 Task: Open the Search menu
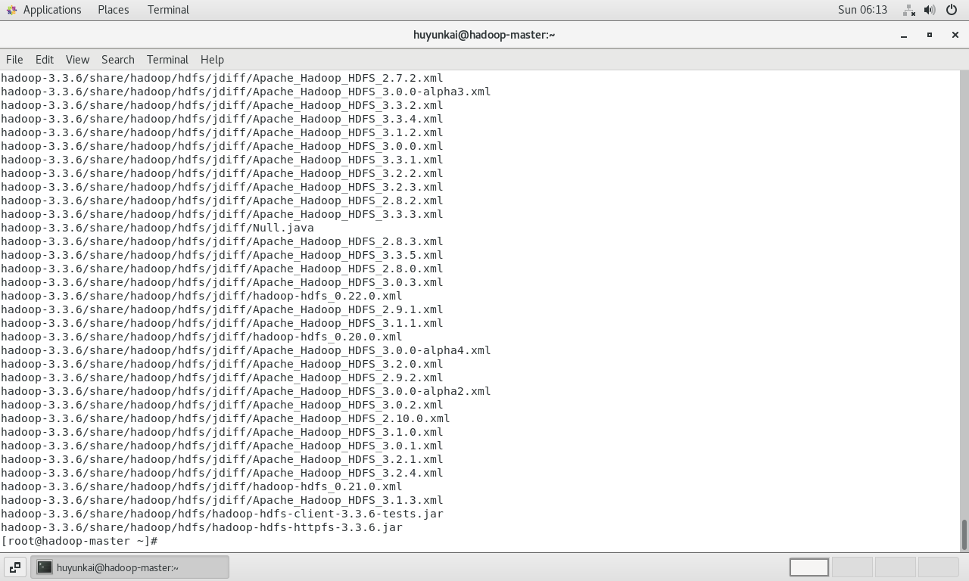(118, 60)
